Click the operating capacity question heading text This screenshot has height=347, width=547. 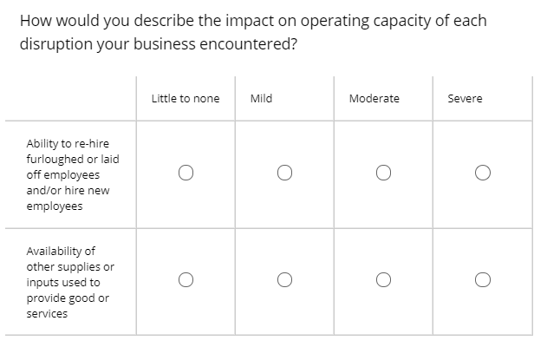[x=253, y=32]
